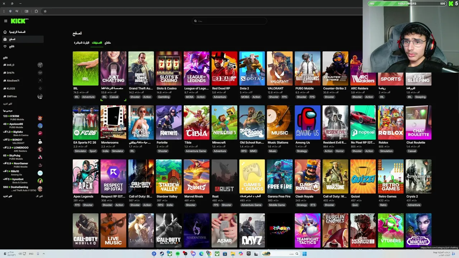Select the browse icon in sidebar
Screen dimensions: 459x258
coord(5,39)
